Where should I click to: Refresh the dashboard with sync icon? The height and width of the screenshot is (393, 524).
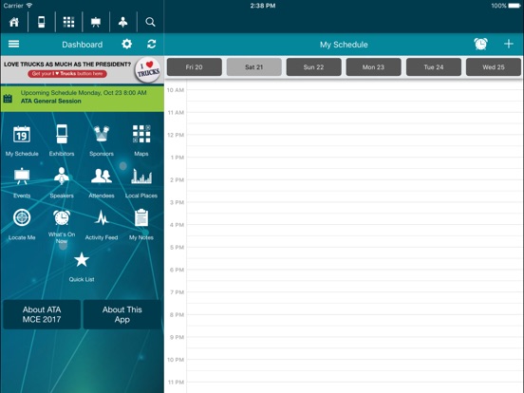151,44
